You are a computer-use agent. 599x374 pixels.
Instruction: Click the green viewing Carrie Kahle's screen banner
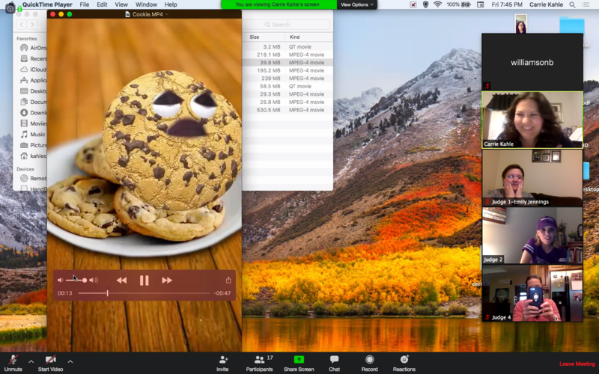click(279, 4)
